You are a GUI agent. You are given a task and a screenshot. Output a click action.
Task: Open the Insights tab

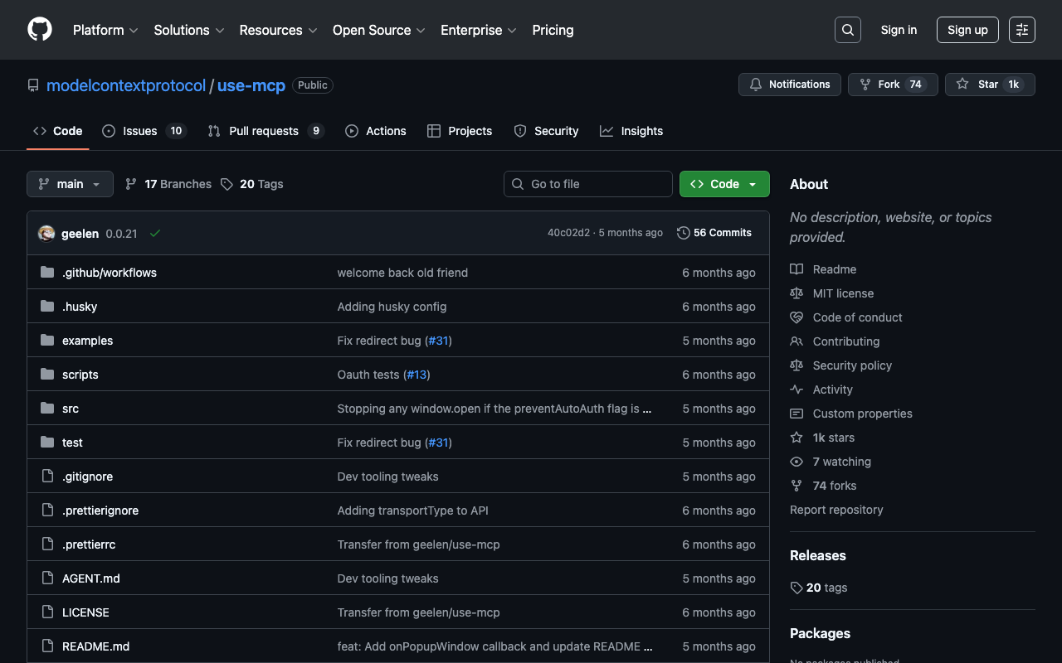click(631, 131)
